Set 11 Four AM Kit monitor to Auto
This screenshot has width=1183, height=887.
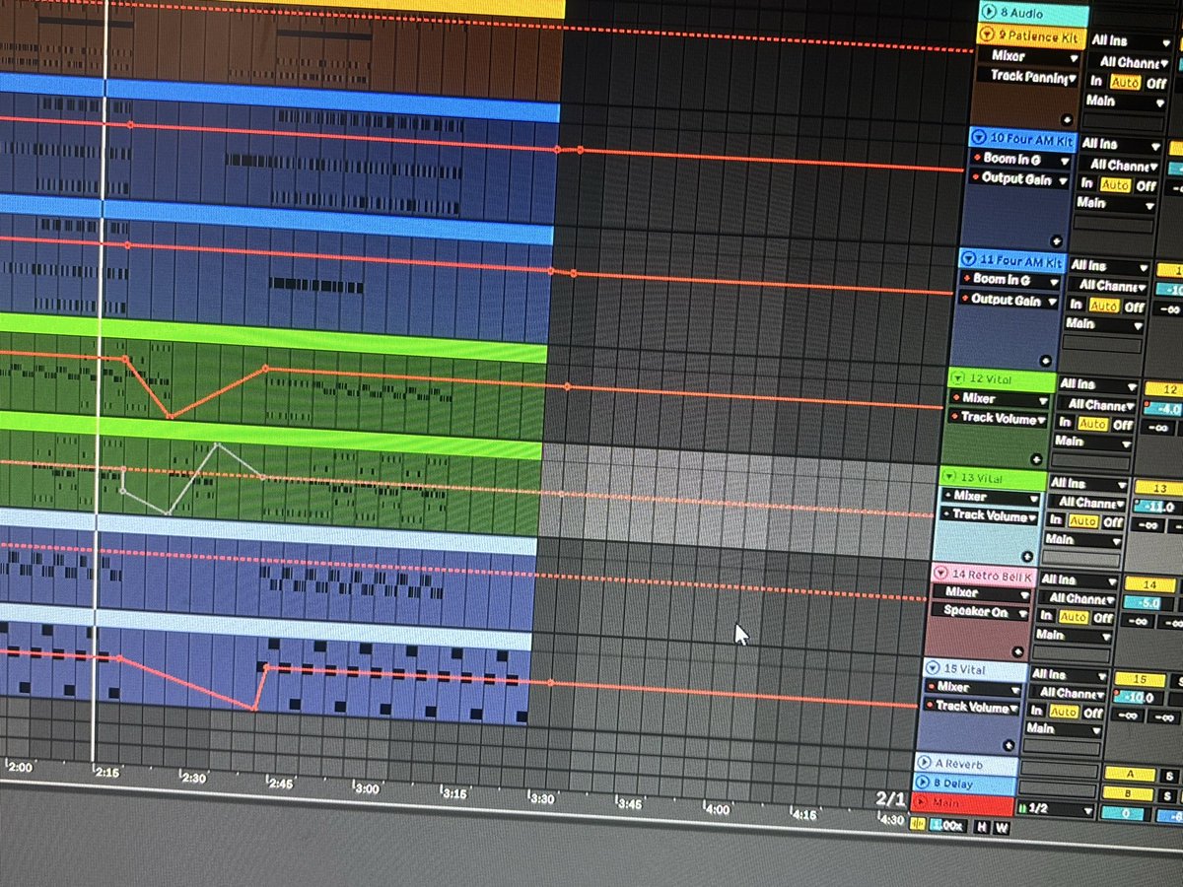[1104, 306]
